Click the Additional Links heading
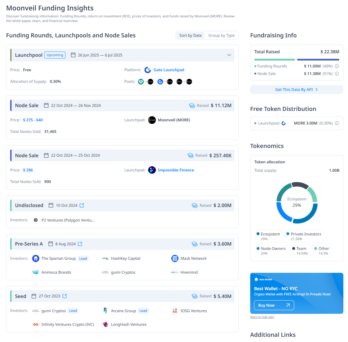 pyautogui.click(x=273, y=335)
